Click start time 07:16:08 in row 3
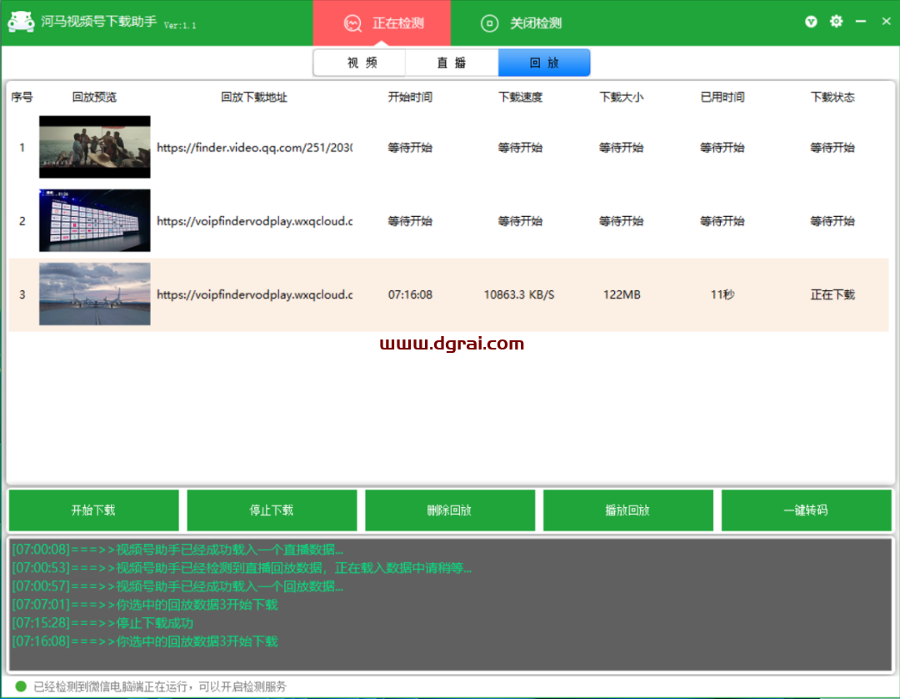 point(410,294)
